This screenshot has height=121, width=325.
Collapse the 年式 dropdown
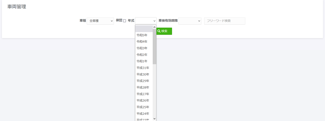pyautogui.click(x=146, y=21)
